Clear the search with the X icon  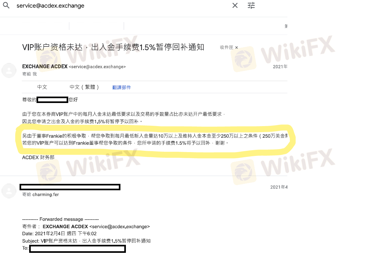tap(235, 5)
